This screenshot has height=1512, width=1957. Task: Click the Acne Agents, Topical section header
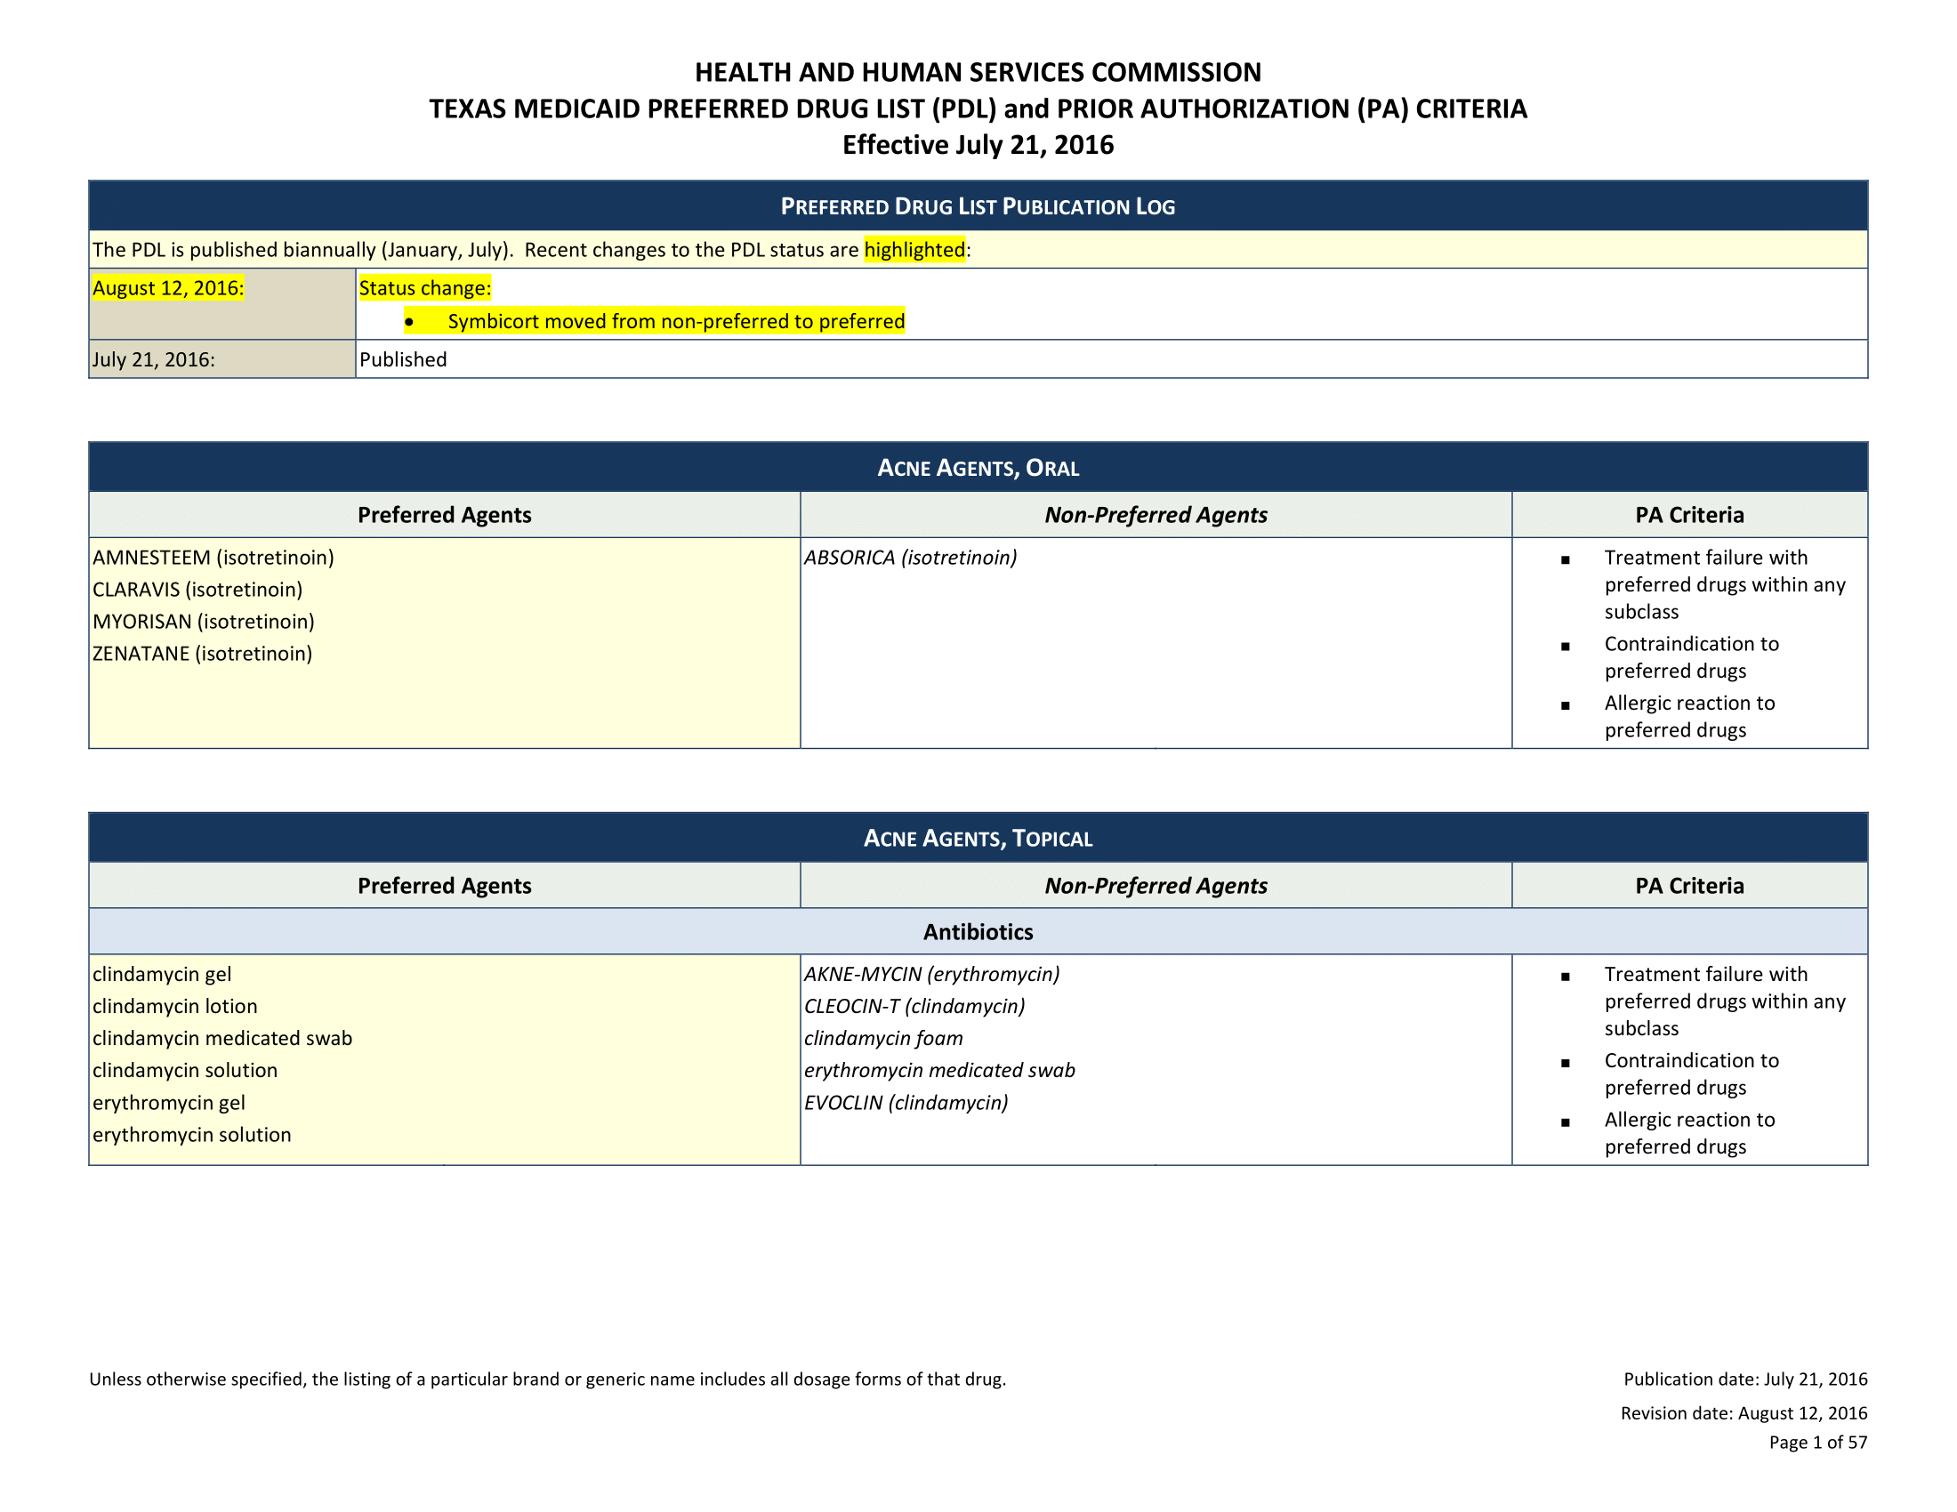pyautogui.click(x=978, y=839)
